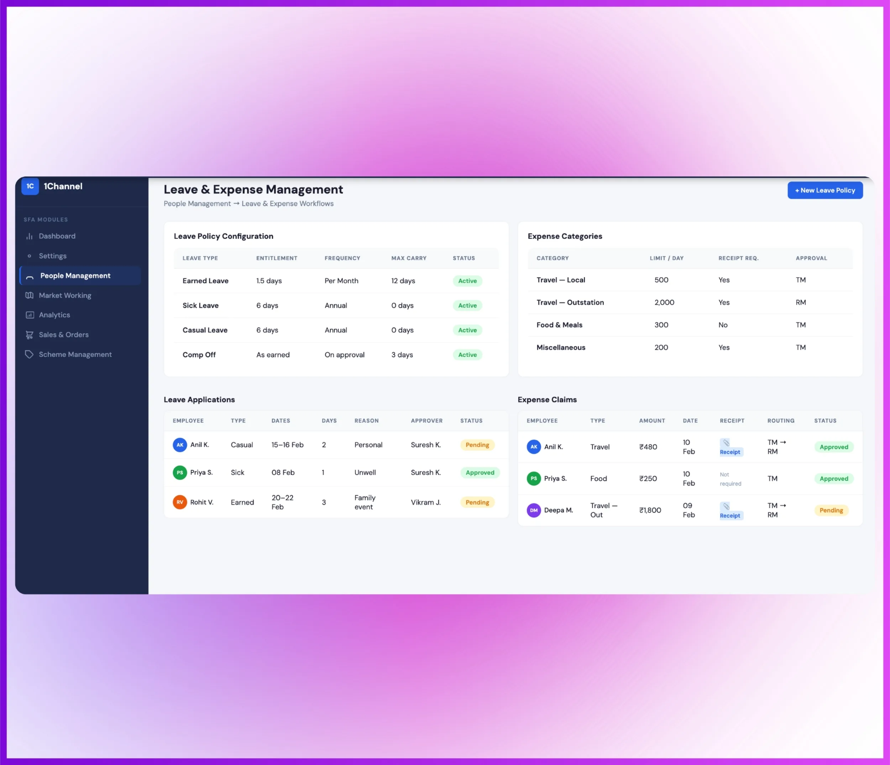890x765 pixels.
Task: Click the SFA Modules section header
Action: pyautogui.click(x=45, y=219)
